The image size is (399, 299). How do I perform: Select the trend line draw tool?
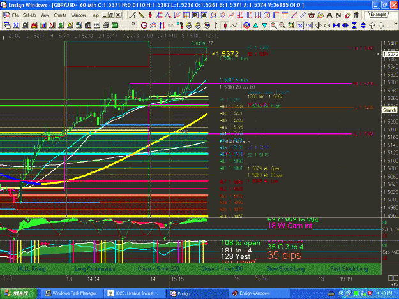tap(132, 15)
